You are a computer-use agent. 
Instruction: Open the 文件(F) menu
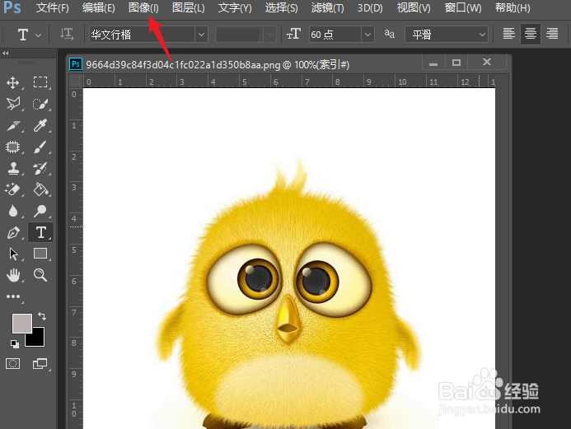point(52,7)
